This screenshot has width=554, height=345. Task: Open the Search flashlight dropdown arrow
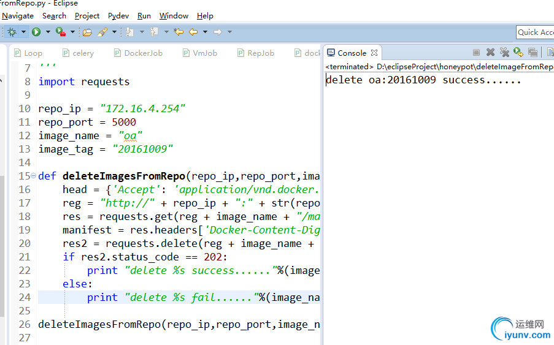(114, 32)
